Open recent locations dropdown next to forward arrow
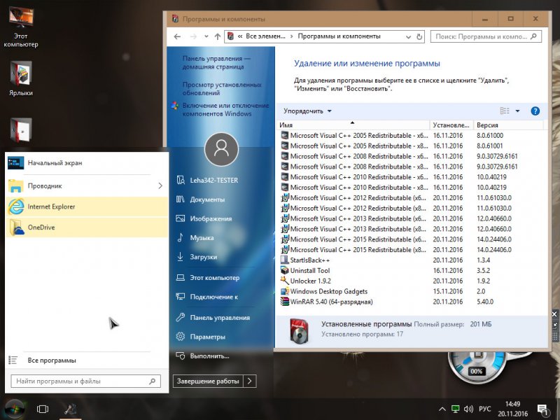This screenshot has width=560, height=420. tap(206, 36)
